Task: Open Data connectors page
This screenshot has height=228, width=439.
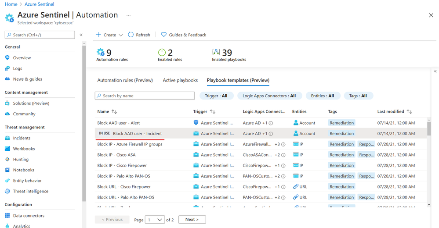Action: (x=29, y=216)
